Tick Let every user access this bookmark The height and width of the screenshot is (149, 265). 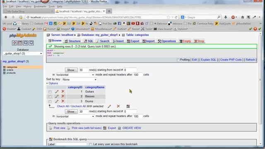tap(91, 144)
